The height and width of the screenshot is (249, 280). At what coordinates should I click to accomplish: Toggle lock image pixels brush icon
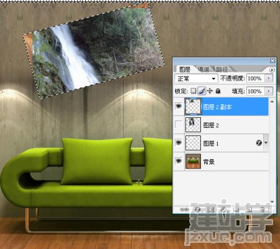coord(202,91)
